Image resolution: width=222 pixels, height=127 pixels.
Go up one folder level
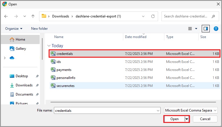click(x=33, y=16)
